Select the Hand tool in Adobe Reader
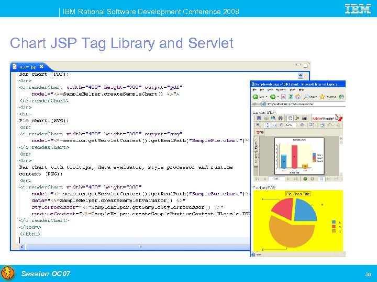Viewport: 377px width, 282px height. pos(290,118)
